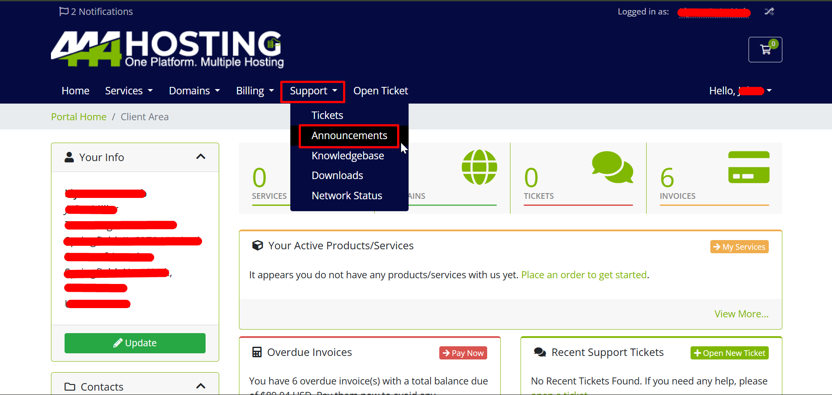Viewport: 832px width, 395px height.
Task: Click the shuffle icon beside logged-in name
Action: (x=769, y=11)
